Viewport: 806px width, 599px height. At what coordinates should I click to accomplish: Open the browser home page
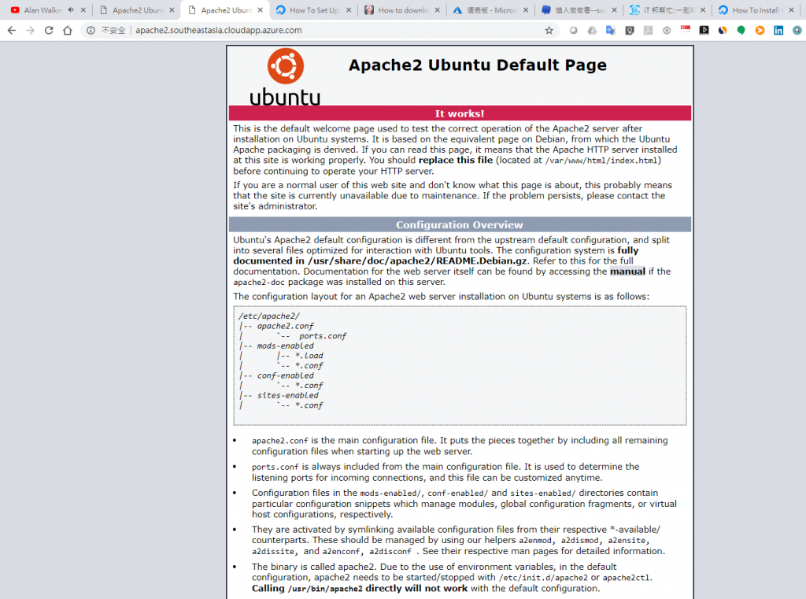pos(68,31)
